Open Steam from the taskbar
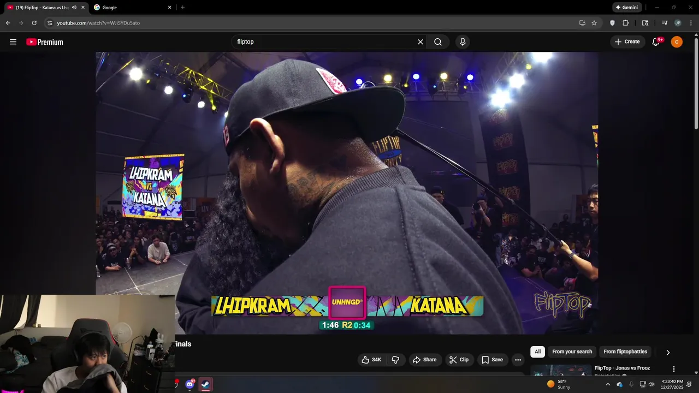Screen dimensions: 699x393 [205, 384]
